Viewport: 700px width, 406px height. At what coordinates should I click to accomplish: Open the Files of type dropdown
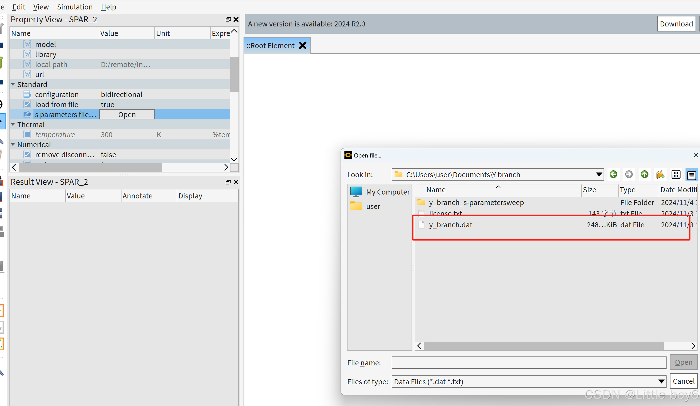(x=661, y=382)
